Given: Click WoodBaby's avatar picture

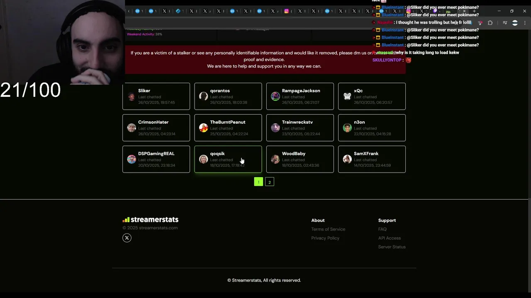Looking at the screenshot, I should coord(275,159).
